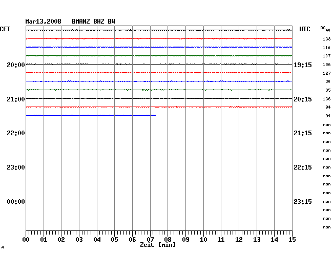
Task: Click the DC value 110
Action: pyautogui.click(x=327, y=48)
